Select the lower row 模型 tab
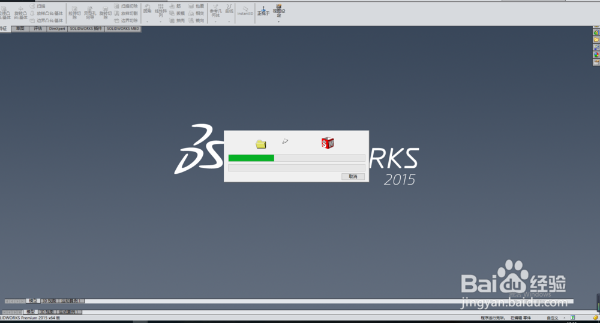600x323 pixels. (x=30, y=312)
